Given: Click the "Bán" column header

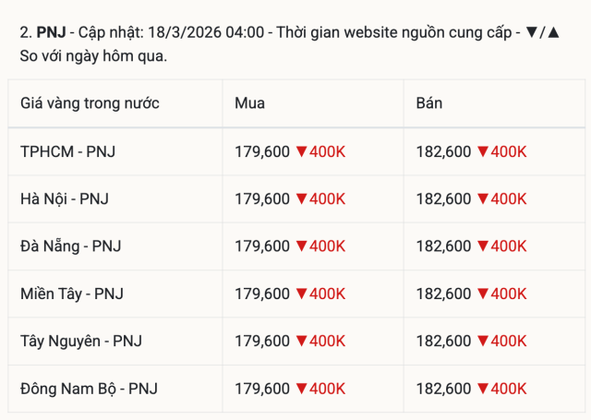Looking at the screenshot, I should [428, 103].
